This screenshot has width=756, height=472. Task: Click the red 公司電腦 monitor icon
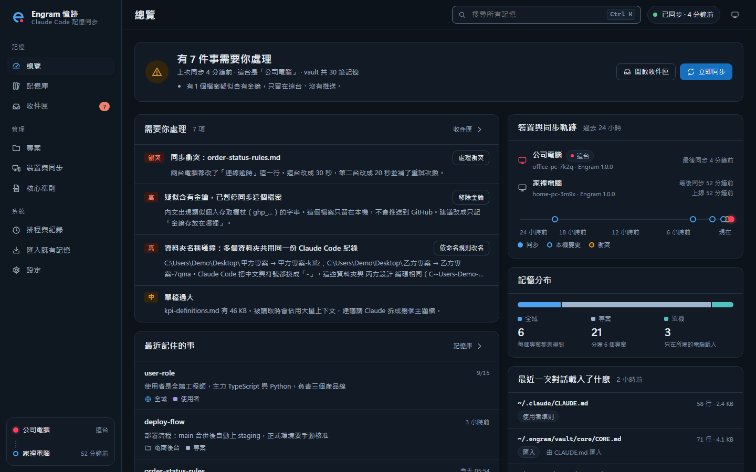(x=522, y=160)
